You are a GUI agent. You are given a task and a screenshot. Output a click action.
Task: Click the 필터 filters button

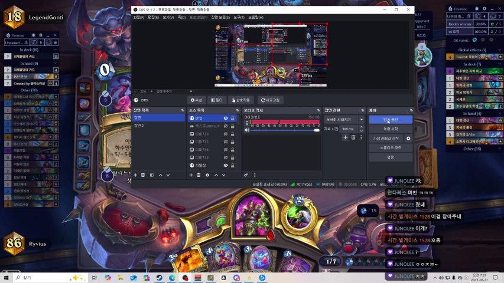[217, 100]
